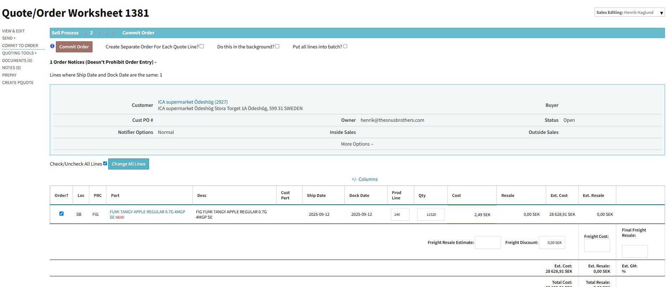Open Create PQuote from the sidebar
The height and width of the screenshot is (287, 670).
click(x=18, y=83)
